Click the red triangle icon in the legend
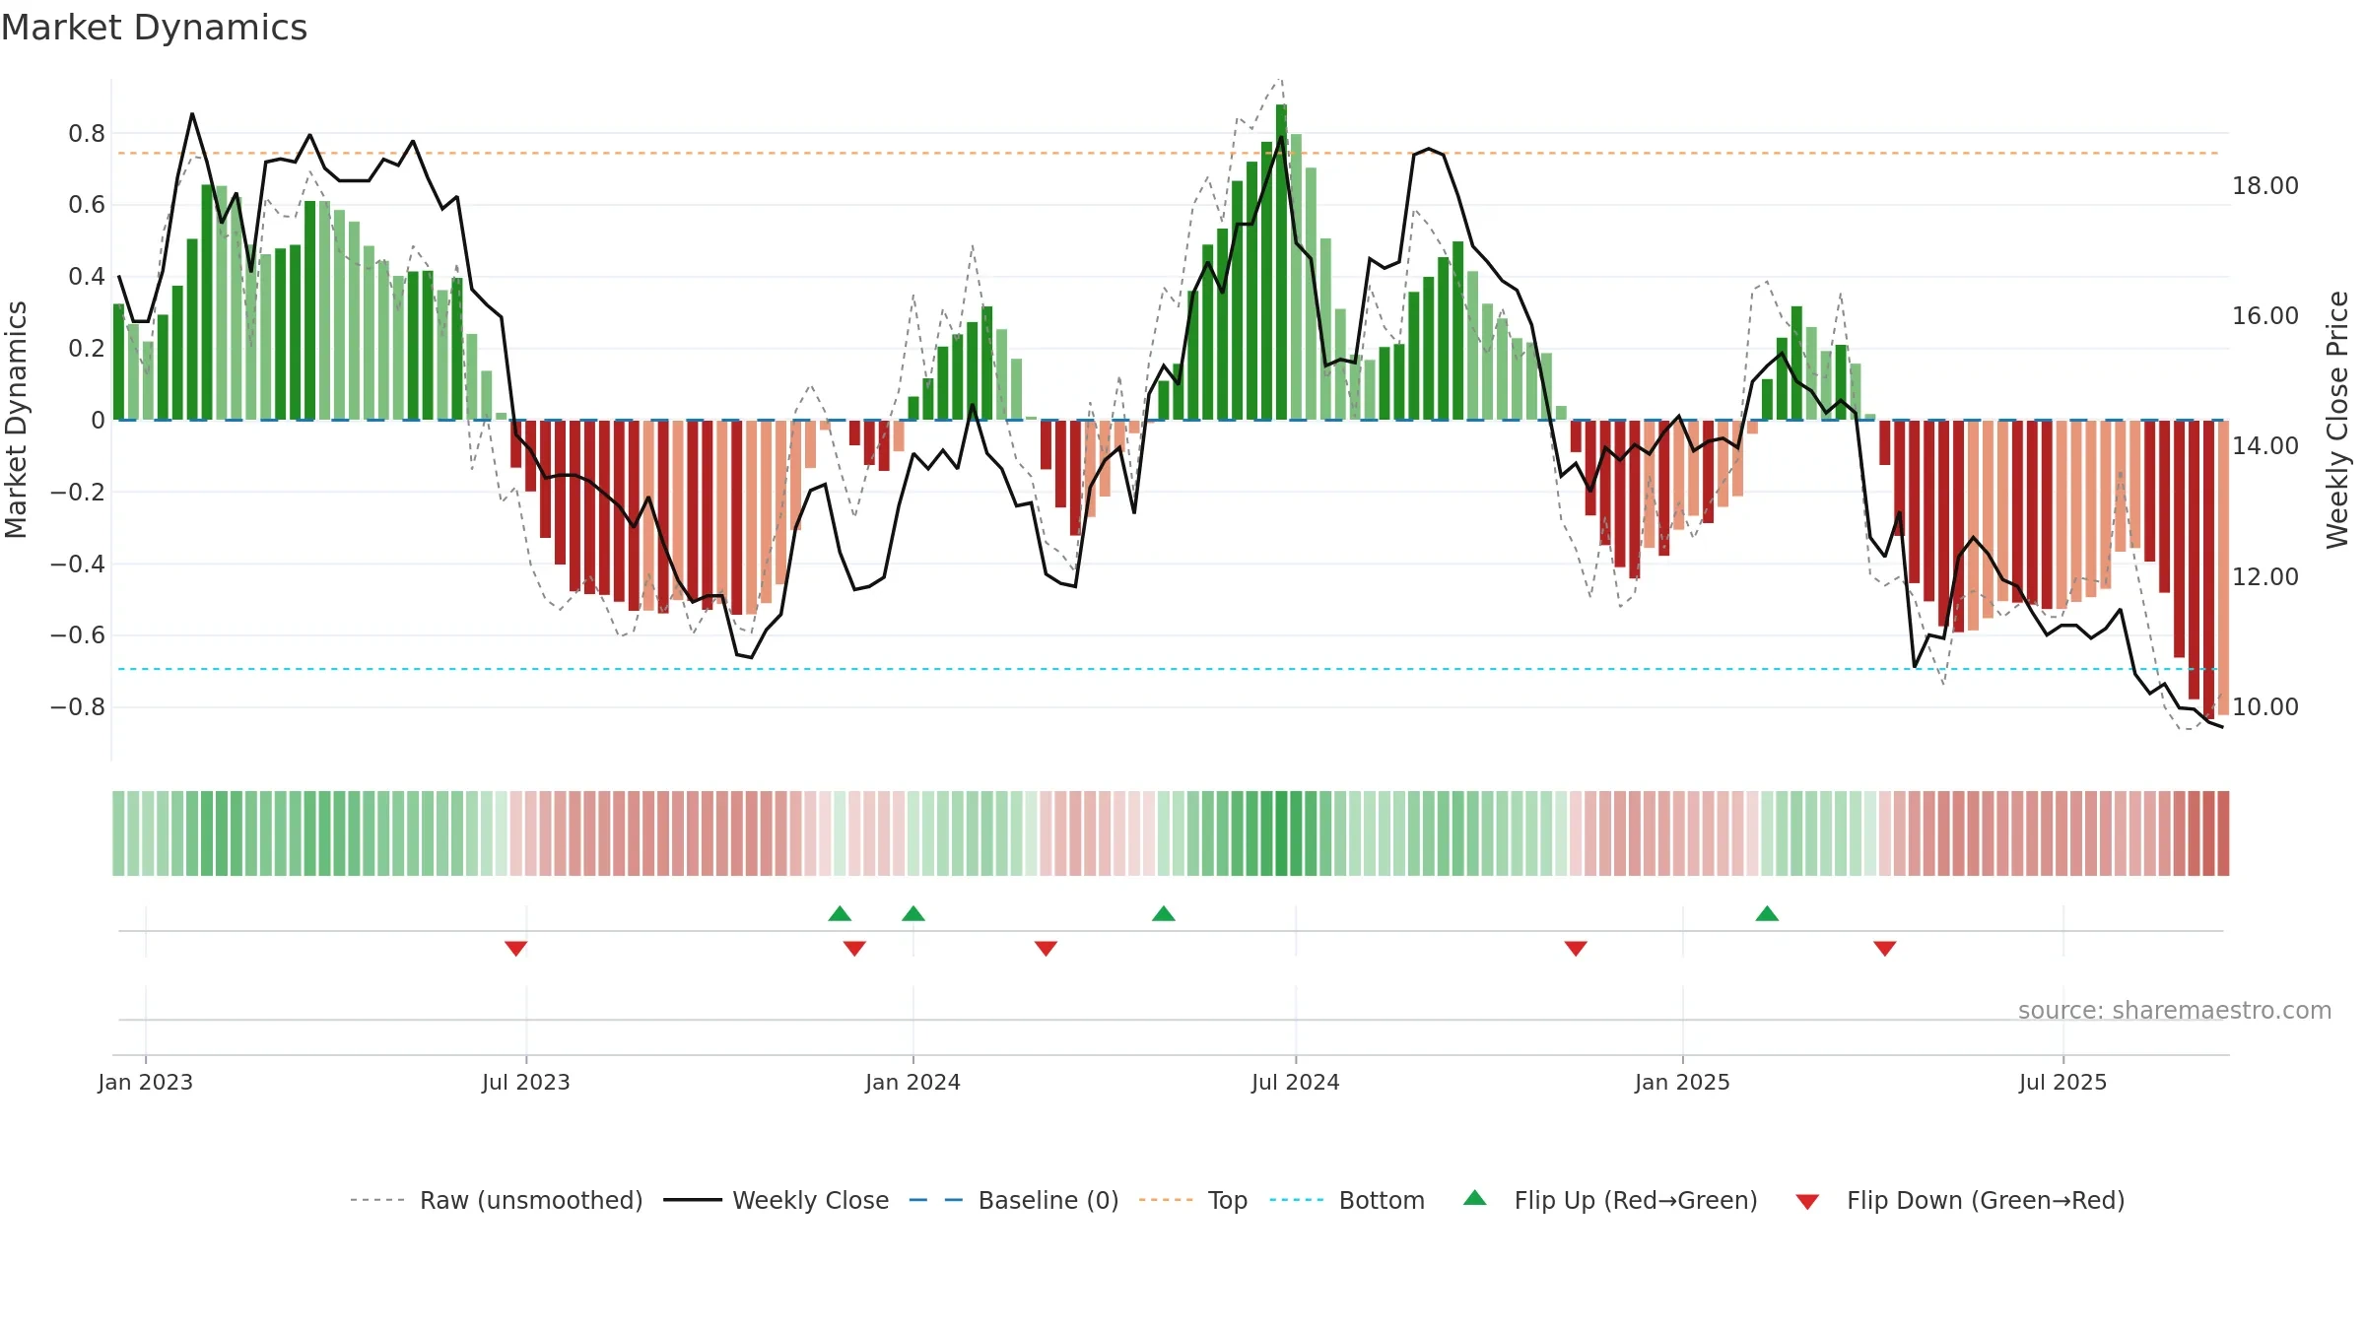Viewport: 2365px width, 1330px height. click(1807, 1202)
